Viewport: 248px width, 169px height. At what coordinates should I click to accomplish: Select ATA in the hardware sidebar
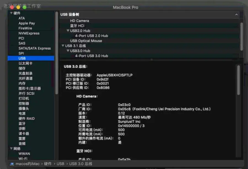[x=22, y=18]
